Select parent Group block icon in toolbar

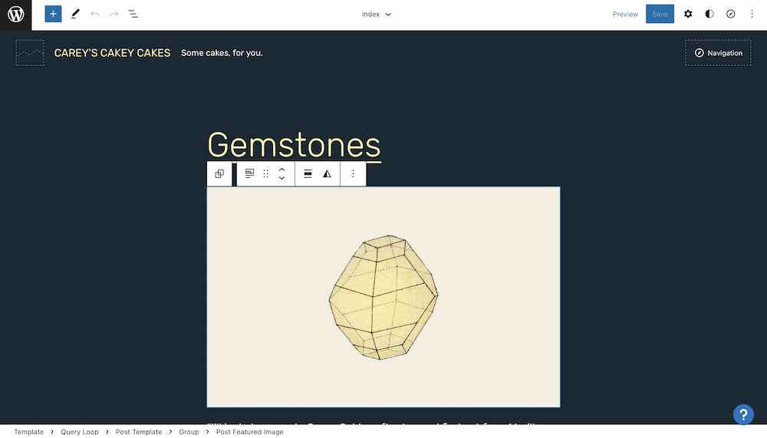219,174
